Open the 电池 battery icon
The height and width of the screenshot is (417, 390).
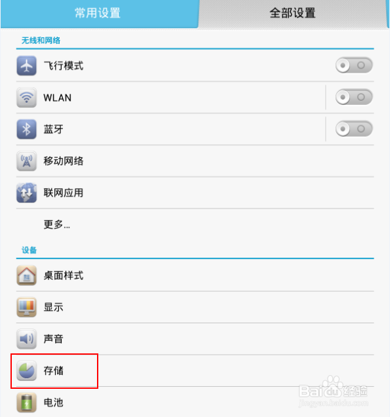26,402
